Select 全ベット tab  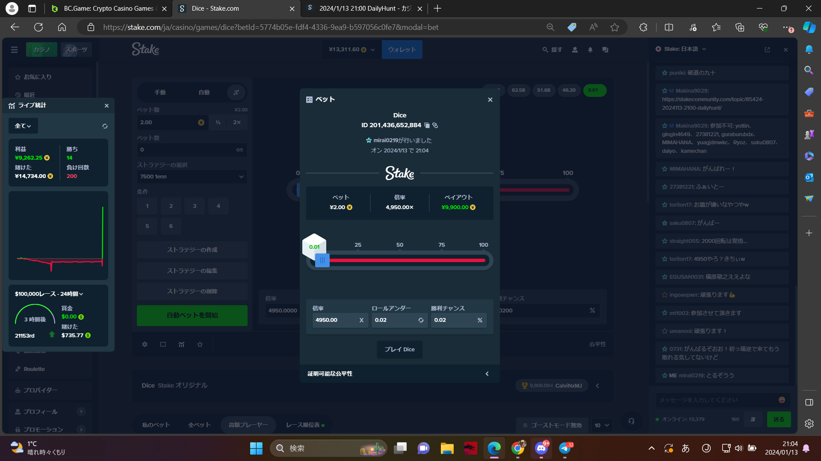(x=199, y=425)
